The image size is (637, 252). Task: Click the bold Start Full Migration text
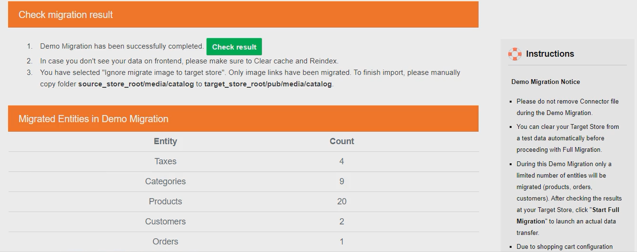568,216
